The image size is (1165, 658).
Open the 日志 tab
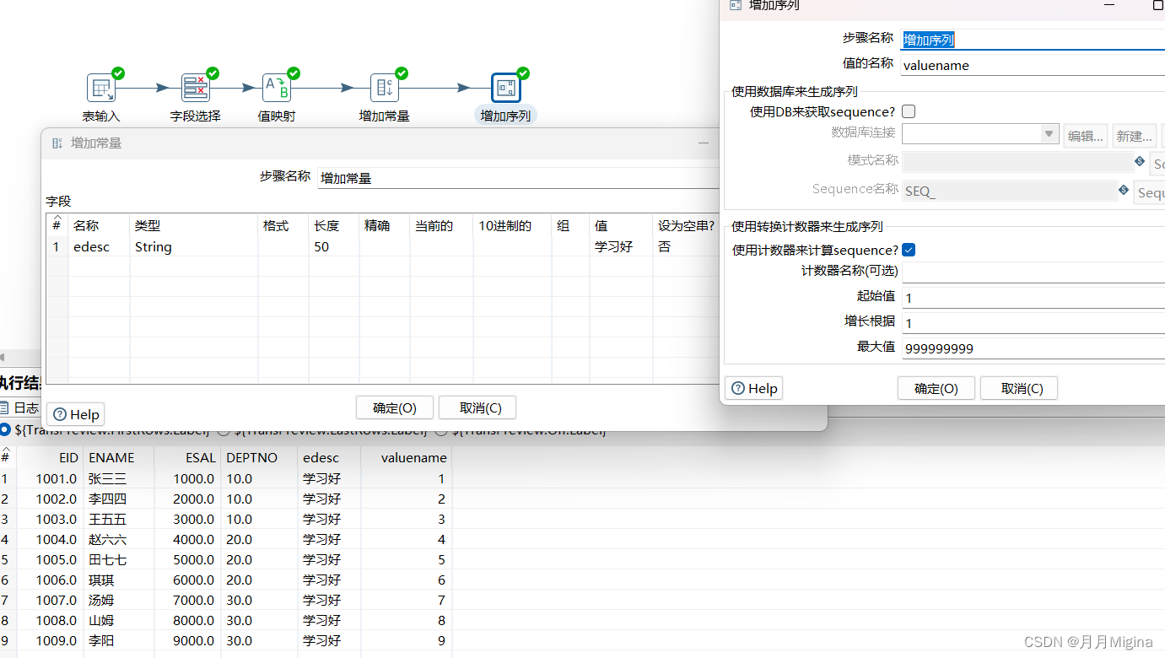pyautogui.click(x=19, y=408)
